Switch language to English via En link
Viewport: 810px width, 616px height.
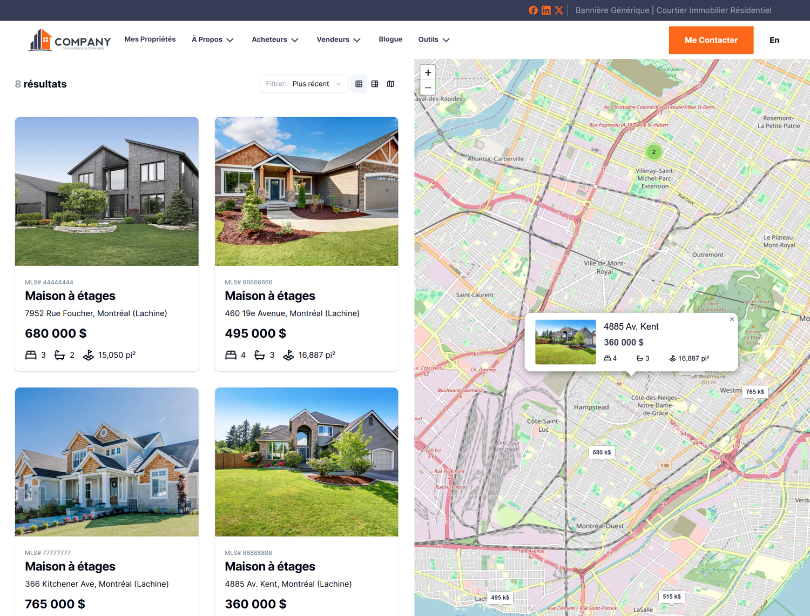[x=774, y=40]
